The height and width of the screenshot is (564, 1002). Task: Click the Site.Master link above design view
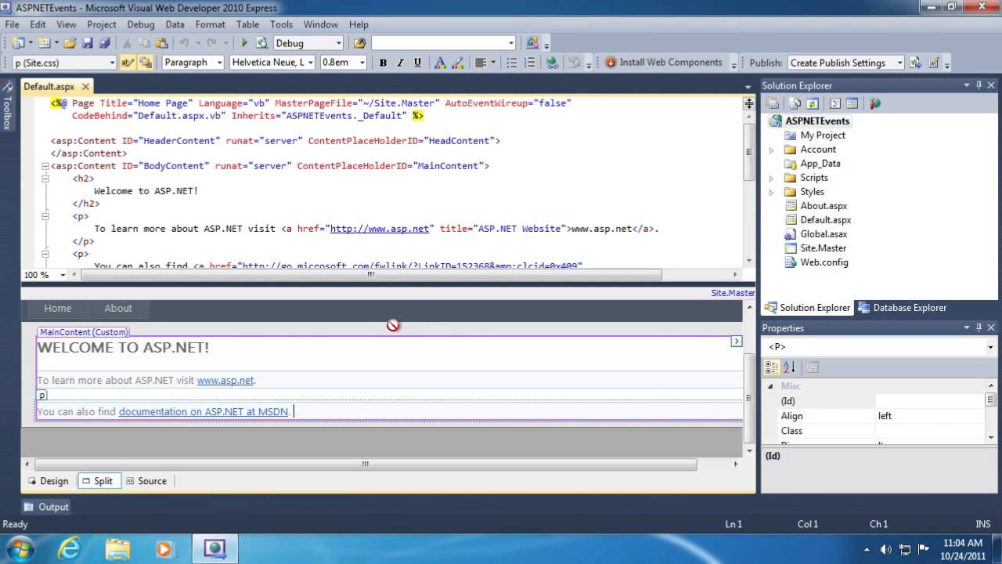733,292
